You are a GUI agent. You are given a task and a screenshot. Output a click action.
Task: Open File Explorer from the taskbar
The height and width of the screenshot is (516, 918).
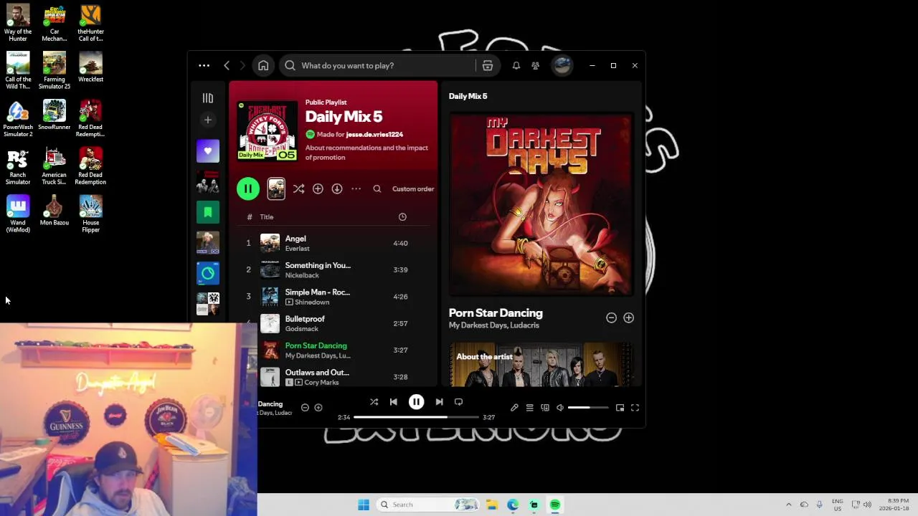click(x=492, y=505)
